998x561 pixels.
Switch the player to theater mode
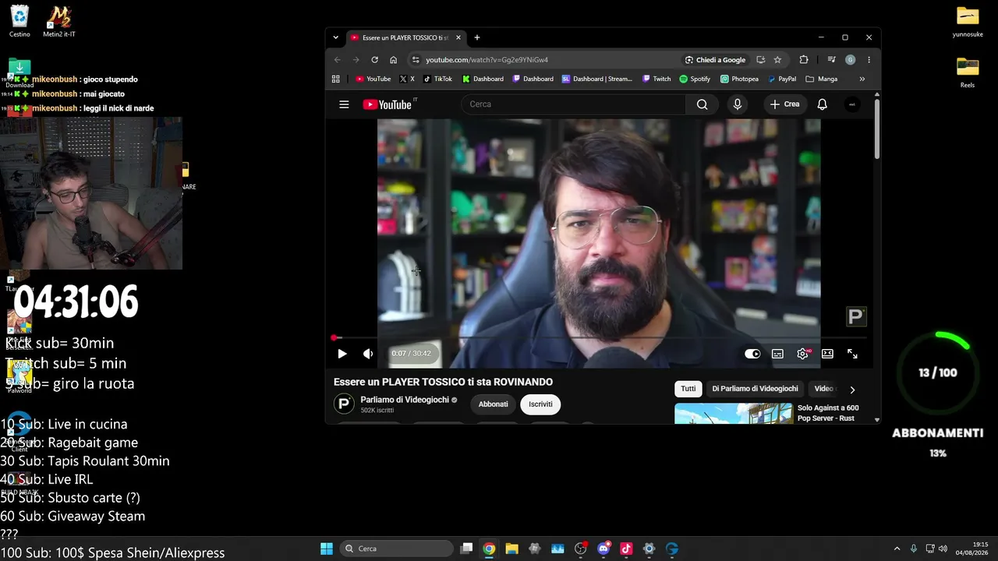[827, 354]
